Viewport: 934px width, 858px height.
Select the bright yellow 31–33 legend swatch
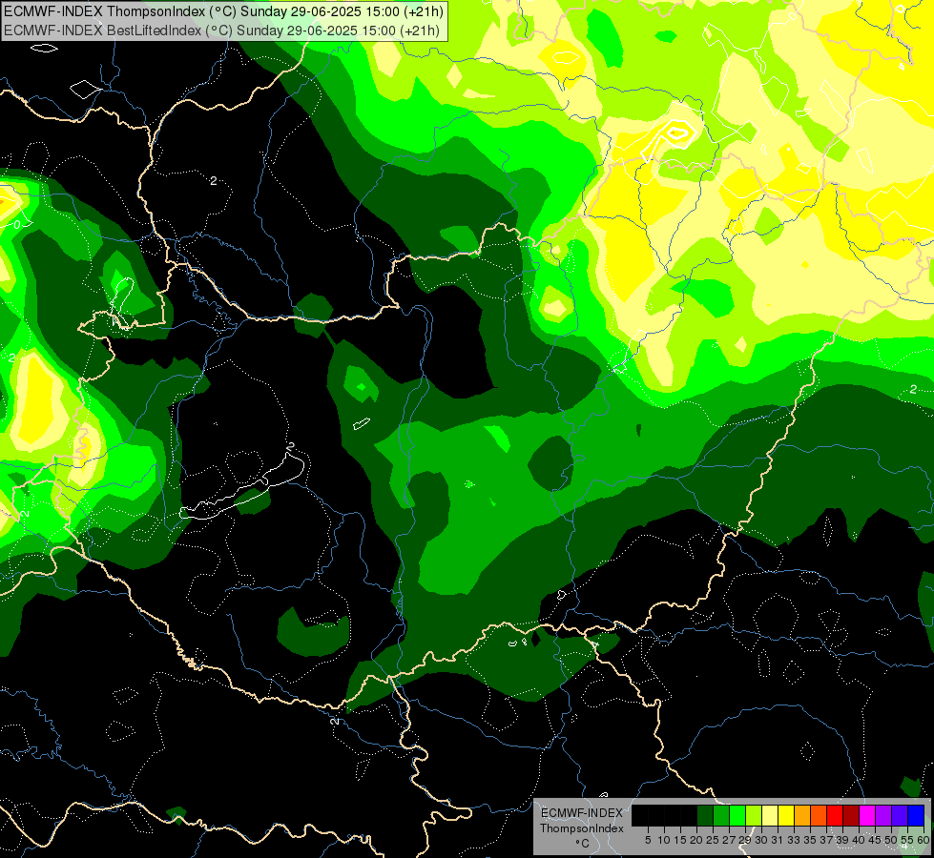tap(786, 815)
